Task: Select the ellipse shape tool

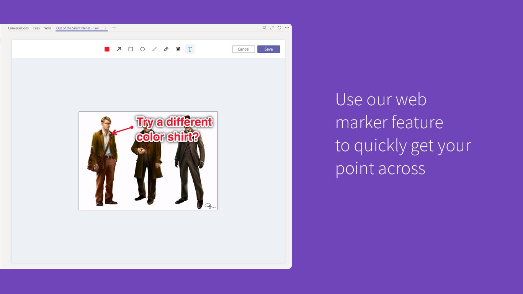Action: (x=142, y=49)
